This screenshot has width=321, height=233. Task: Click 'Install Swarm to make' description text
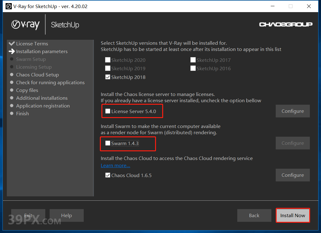[x=161, y=130]
